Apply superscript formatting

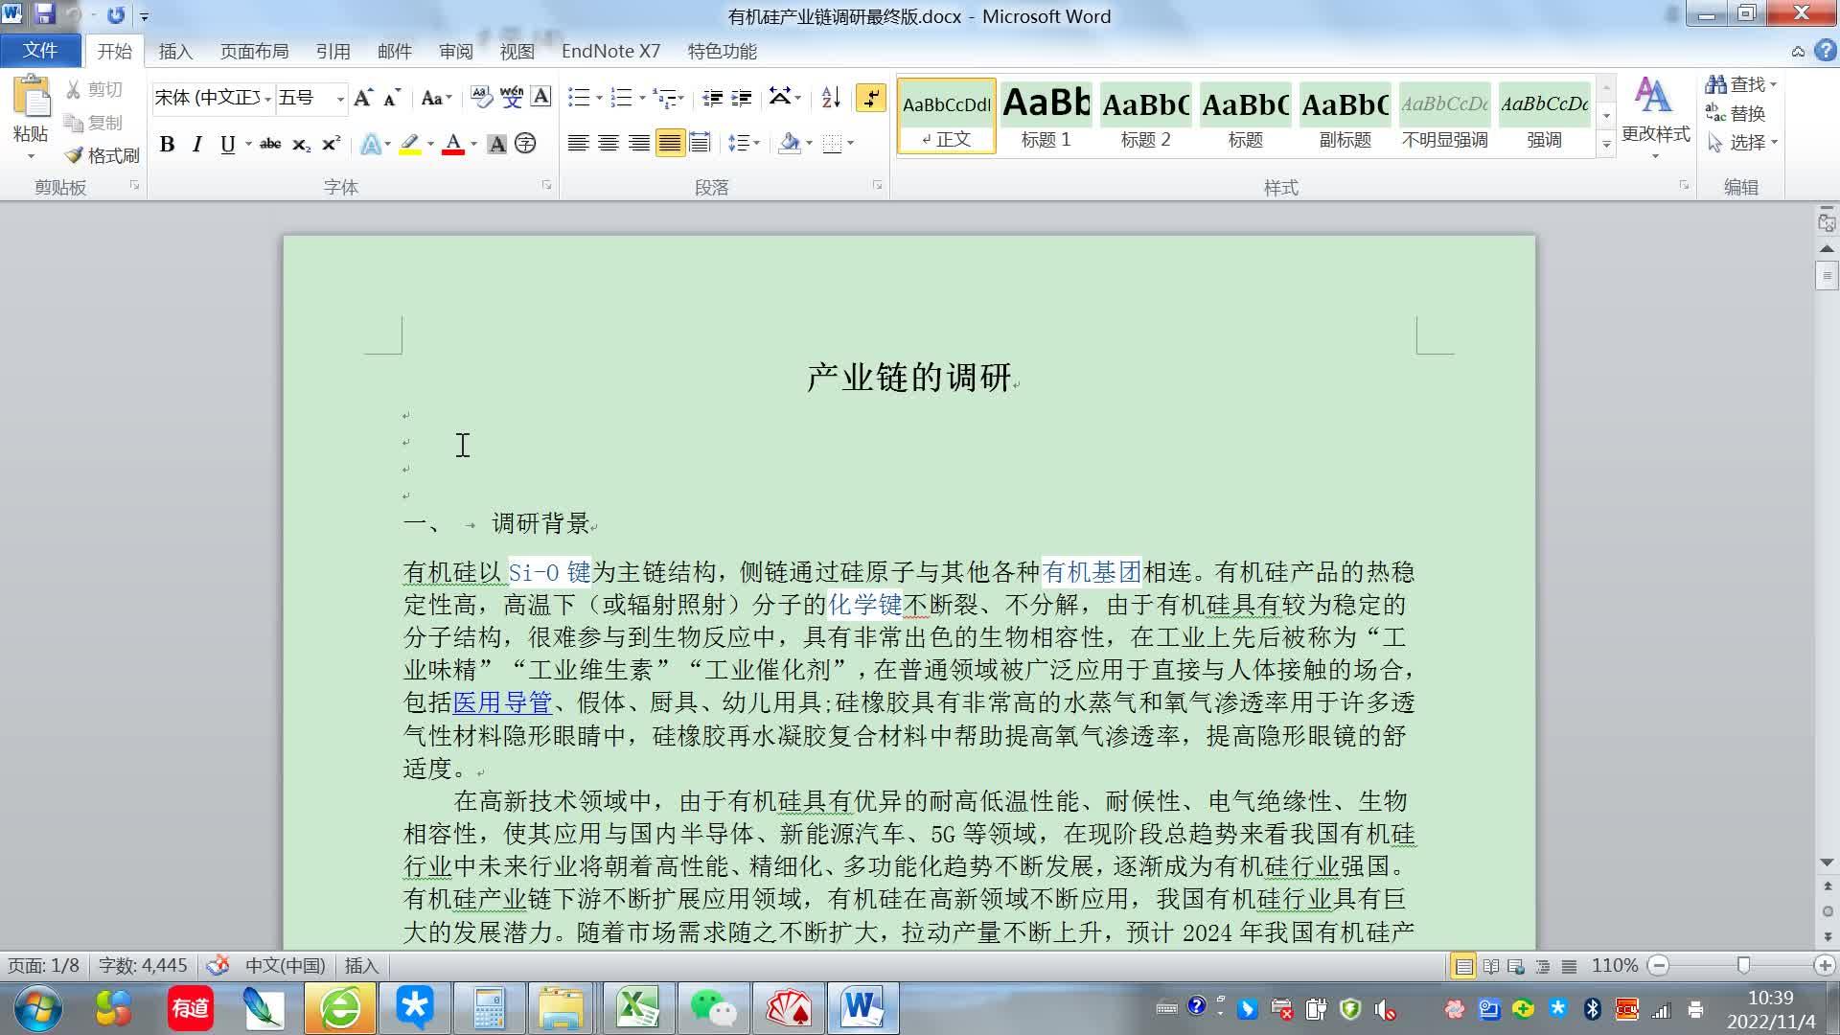coord(331,144)
